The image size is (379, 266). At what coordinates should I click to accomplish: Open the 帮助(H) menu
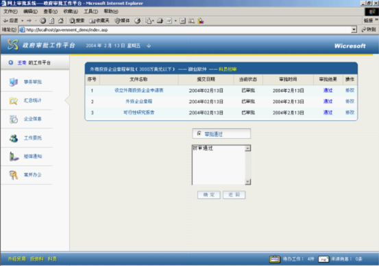(x=111, y=12)
